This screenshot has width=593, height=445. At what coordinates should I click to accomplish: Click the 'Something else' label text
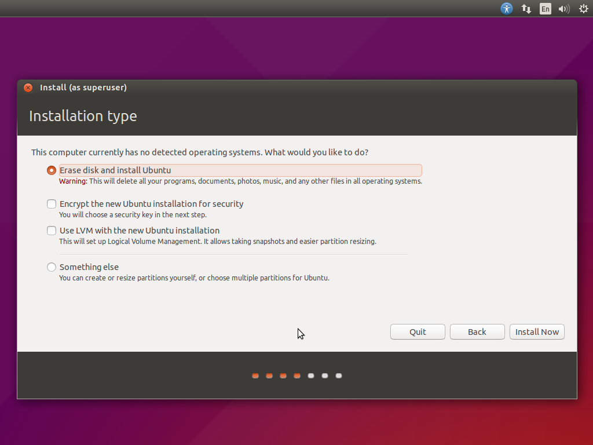pos(89,267)
